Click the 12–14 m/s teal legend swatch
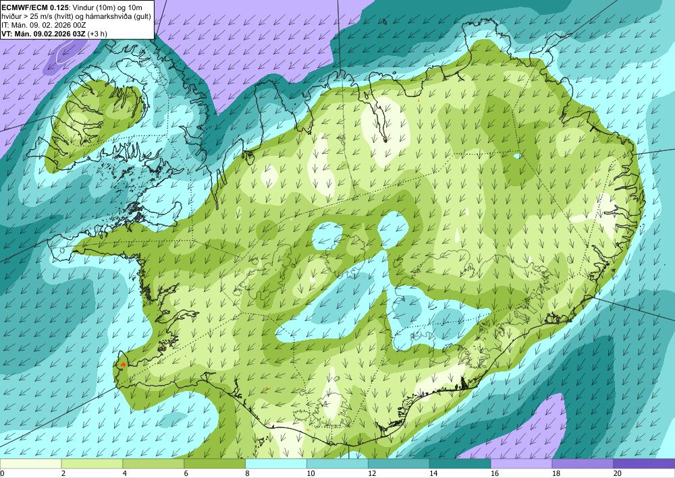 tap(399, 464)
